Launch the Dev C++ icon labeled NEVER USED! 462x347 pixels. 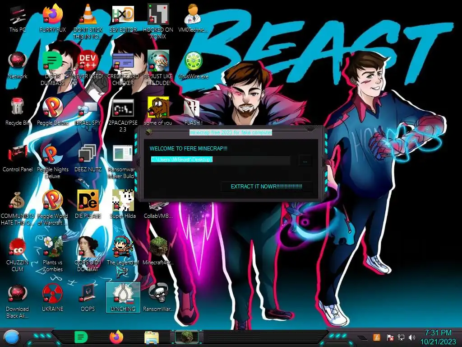click(x=88, y=66)
